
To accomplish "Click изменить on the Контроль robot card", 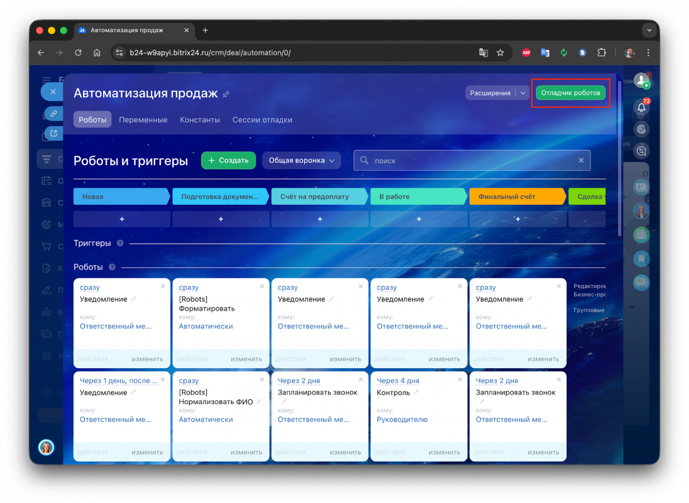I will tap(444, 452).
